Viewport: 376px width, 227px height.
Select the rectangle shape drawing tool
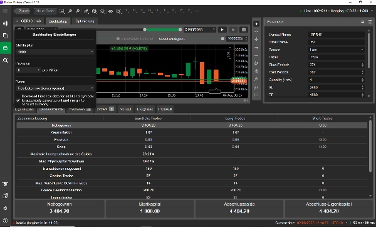(256, 95)
